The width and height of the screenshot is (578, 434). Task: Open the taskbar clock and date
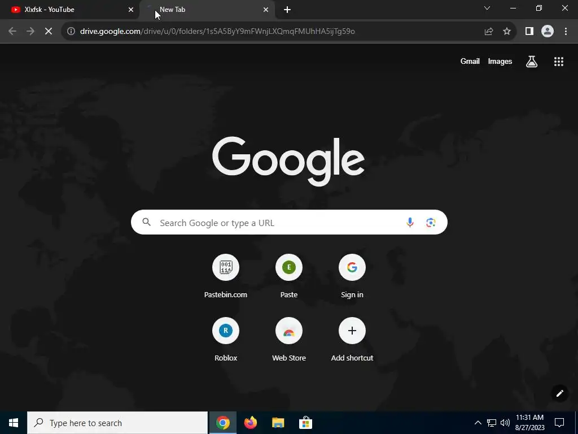[529, 423]
